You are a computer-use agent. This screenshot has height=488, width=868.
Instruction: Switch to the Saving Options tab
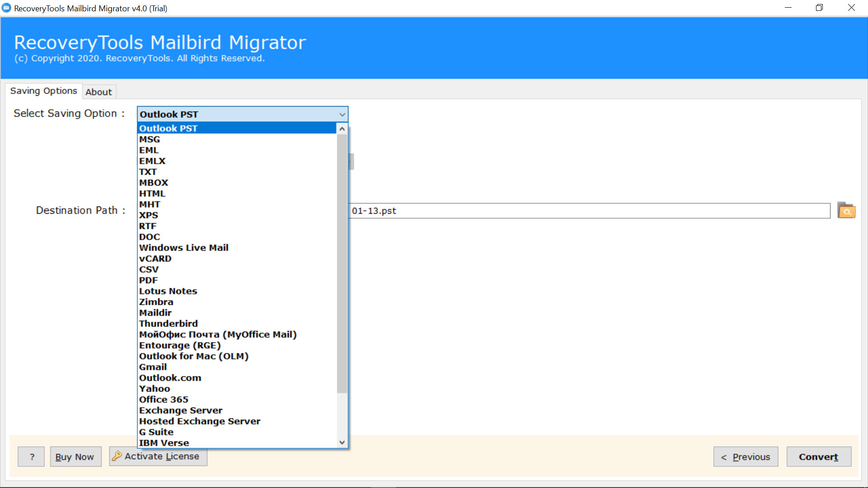click(x=43, y=91)
